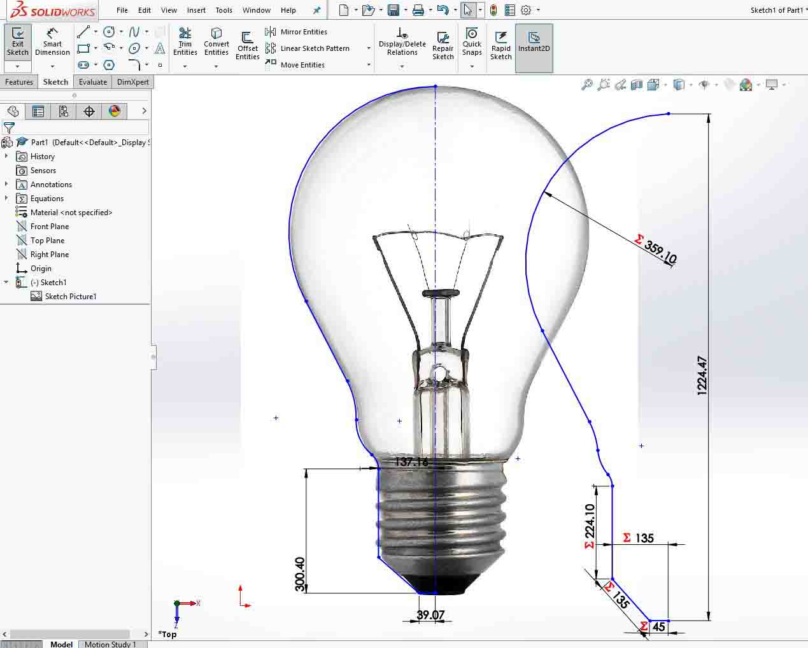The height and width of the screenshot is (648, 808).
Task: Expand the Equations tree node
Action: click(6, 198)
